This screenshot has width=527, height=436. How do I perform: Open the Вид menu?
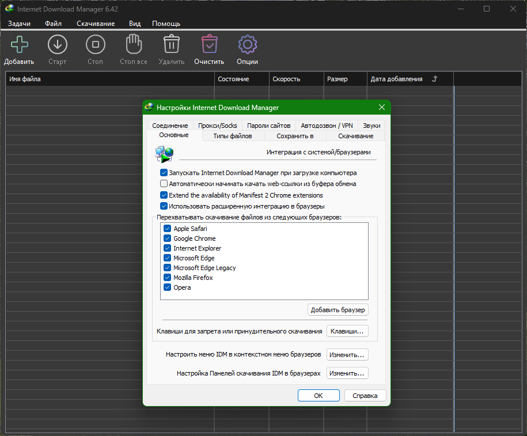coord(135,24)
